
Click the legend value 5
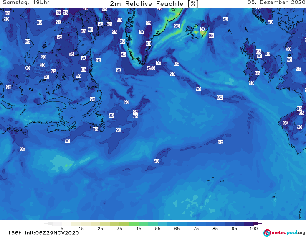coord(62,229)
